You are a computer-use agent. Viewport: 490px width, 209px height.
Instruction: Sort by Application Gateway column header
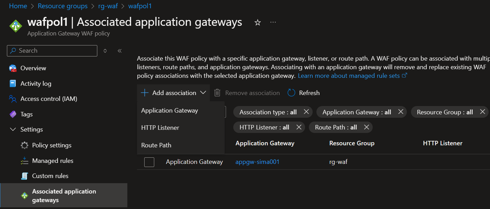point(265,143)
